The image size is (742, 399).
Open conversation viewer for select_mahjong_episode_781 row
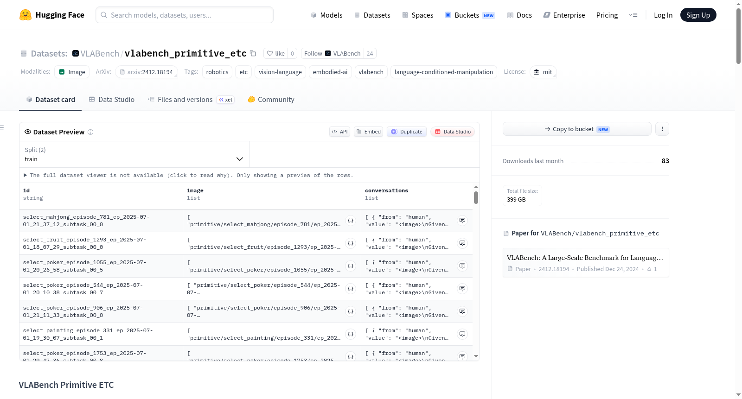(462, 221)
